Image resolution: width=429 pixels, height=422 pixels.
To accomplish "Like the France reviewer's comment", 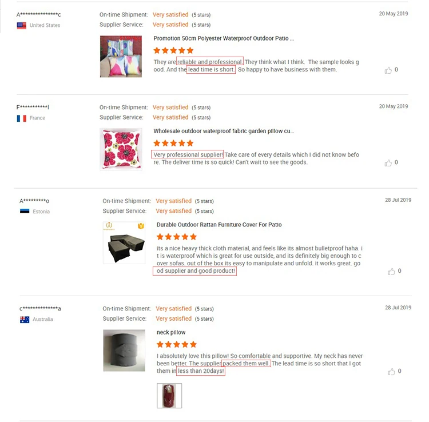I will pos(388,163).
